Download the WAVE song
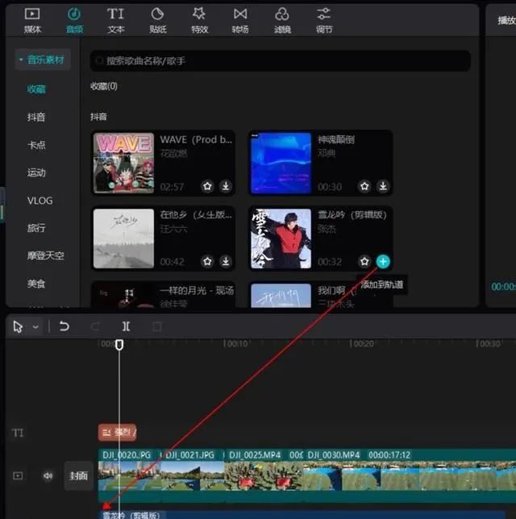 [x=226, y=186]
